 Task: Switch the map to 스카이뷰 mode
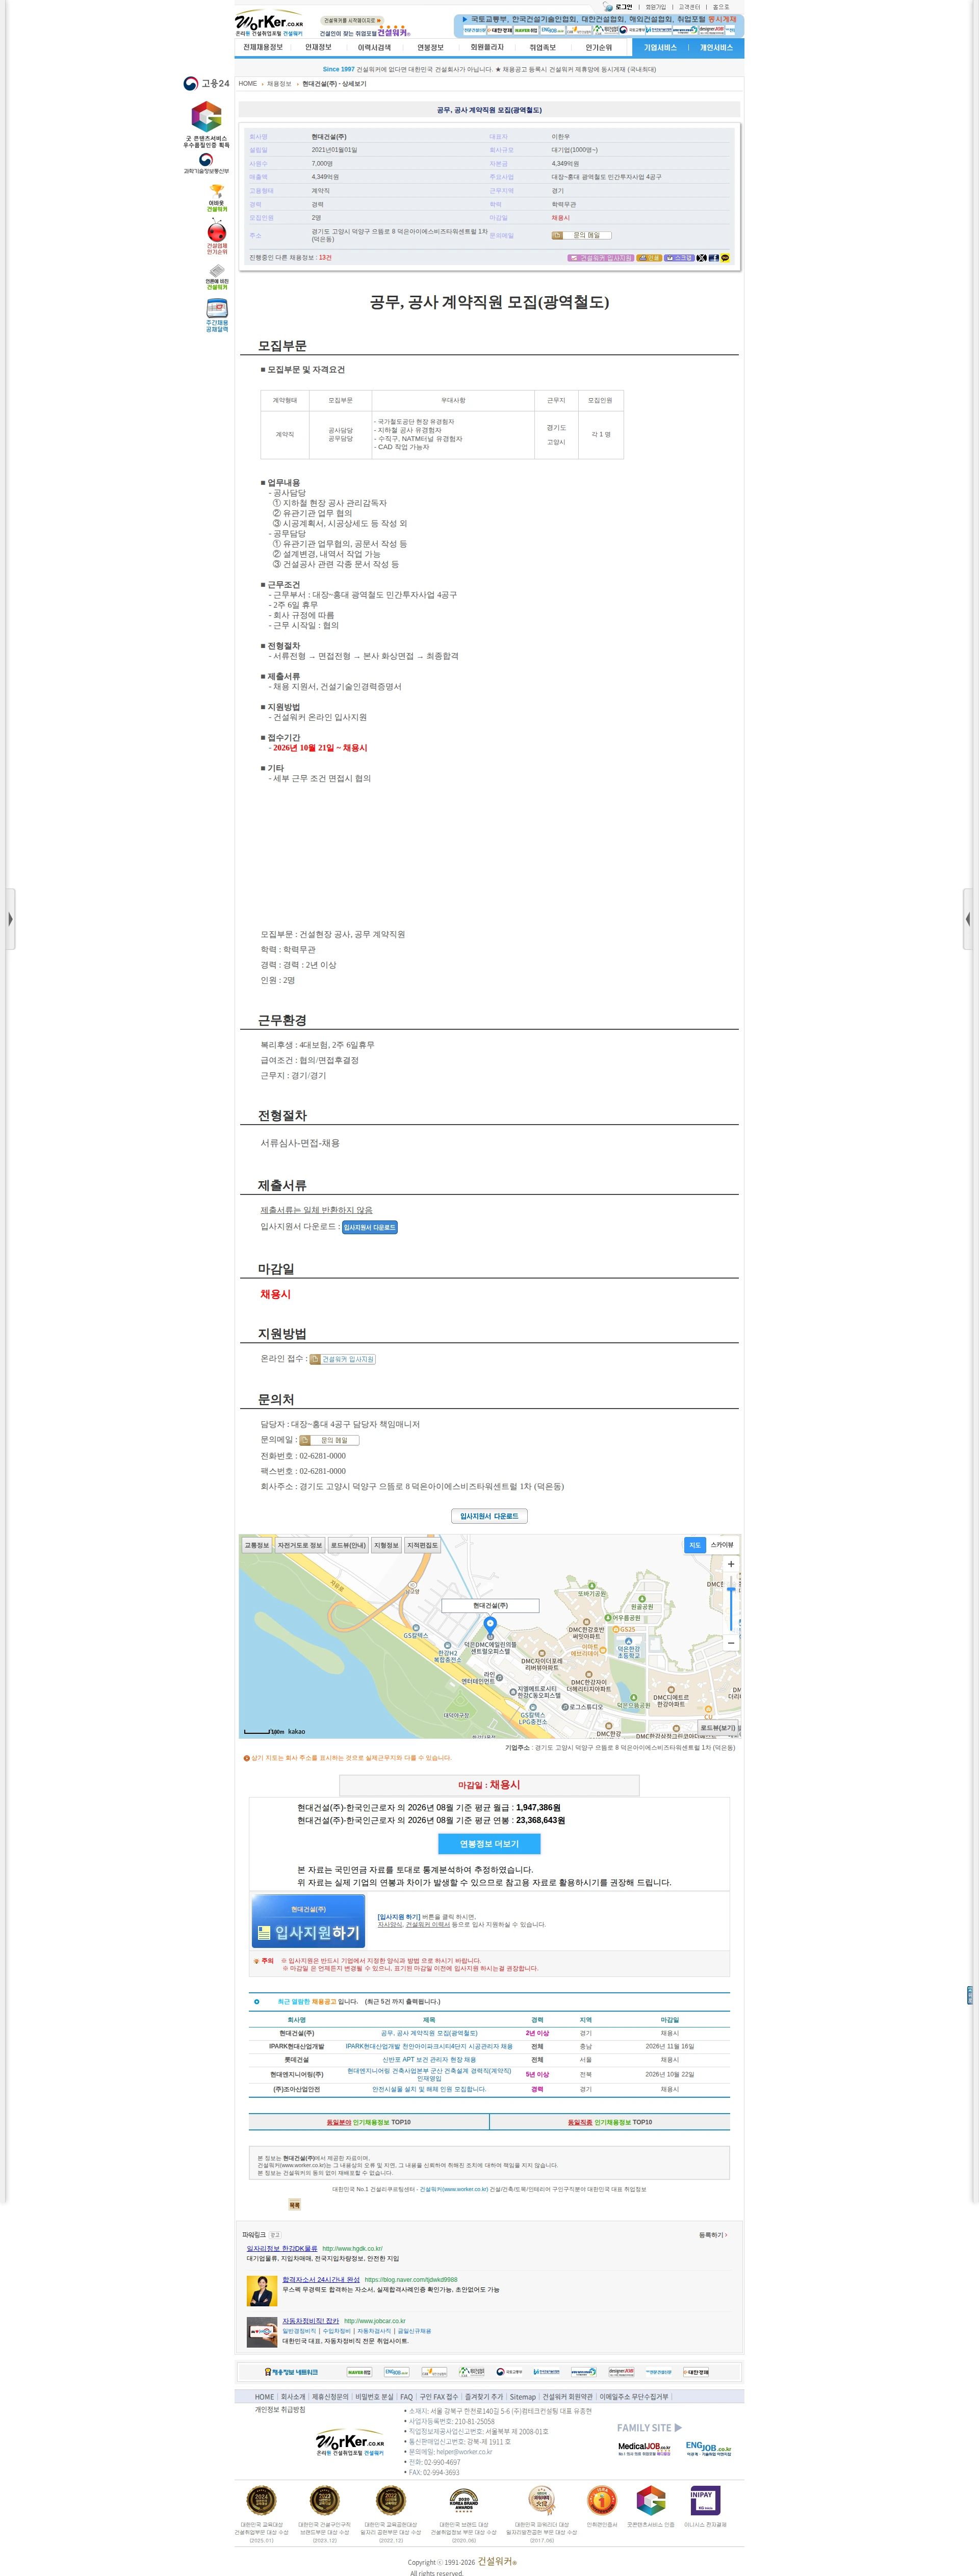722,1545
